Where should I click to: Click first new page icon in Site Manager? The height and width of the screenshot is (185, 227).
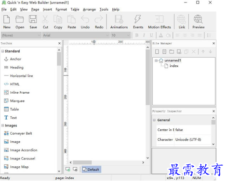click(x=157, y=51)
